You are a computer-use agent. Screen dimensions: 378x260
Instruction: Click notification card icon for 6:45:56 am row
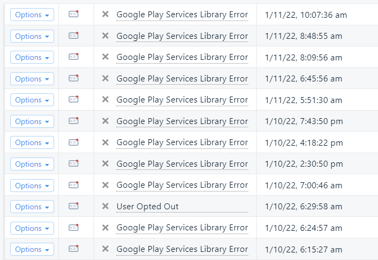pyautogui.click(x=74, y=78)
